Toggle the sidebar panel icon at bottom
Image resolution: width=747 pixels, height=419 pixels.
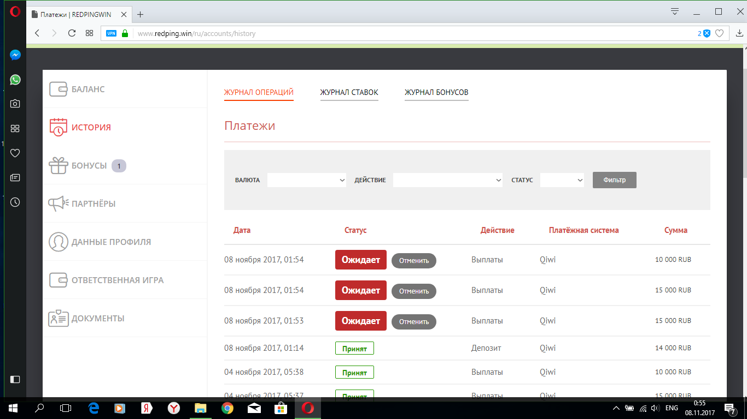pyautogui.click(x=15, y=379)
